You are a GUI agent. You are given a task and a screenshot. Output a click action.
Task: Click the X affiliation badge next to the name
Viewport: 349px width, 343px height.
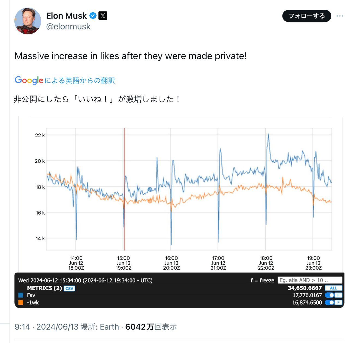103,16
